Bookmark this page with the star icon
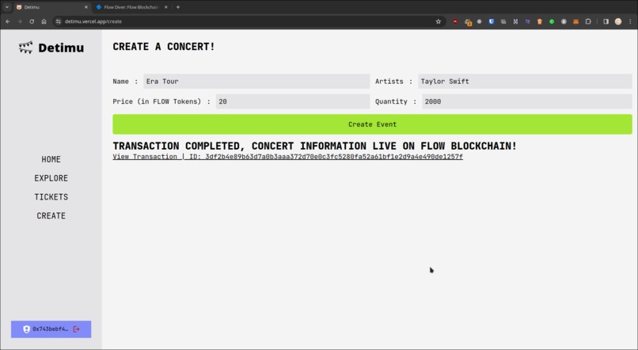Viewport: 638px width, 350px height. pos(439,21)
